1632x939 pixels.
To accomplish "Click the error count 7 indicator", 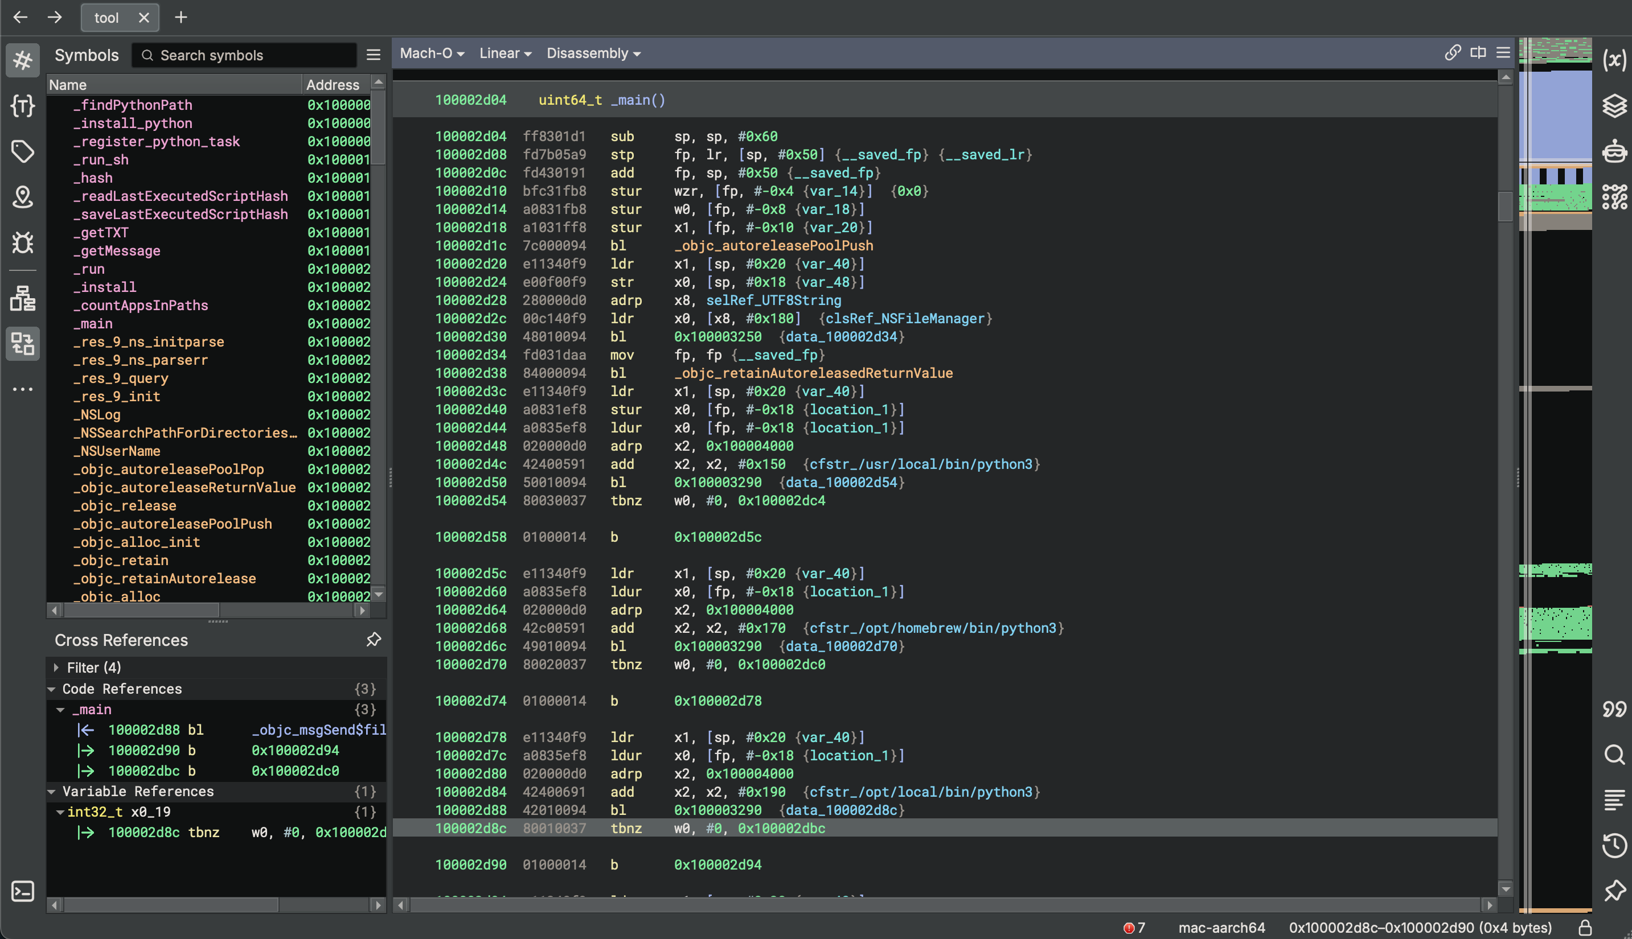I will tap(1134, 928).
